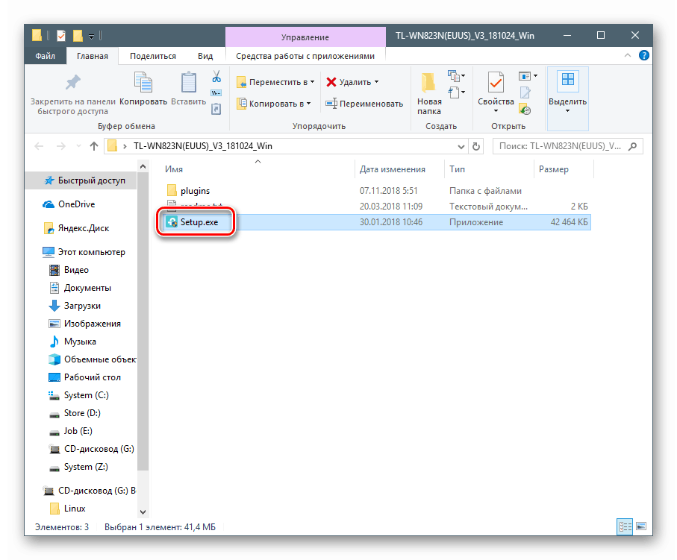Collapse the ribbon with the chevron
This screenshot has width=677, height=560.
point(627,55)
